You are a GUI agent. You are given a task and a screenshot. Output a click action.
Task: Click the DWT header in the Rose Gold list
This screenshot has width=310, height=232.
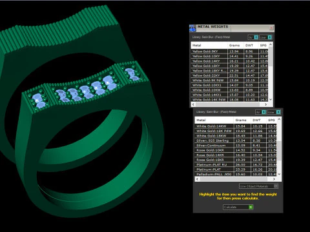259,120
